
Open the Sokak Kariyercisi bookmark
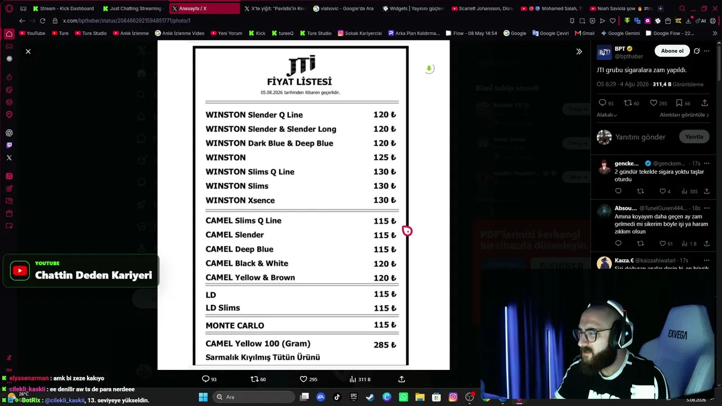[360, 33]
